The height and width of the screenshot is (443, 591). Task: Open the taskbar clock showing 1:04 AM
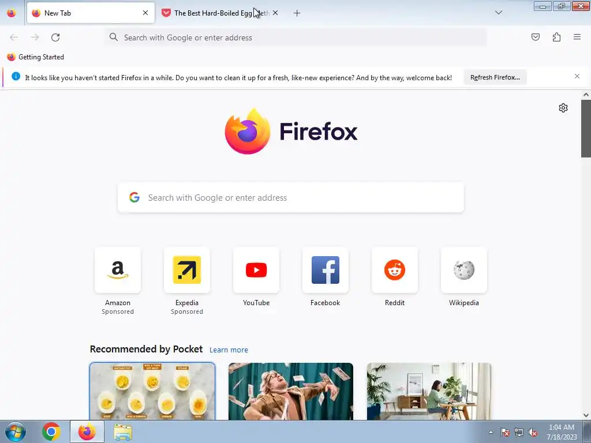point(562,432)
